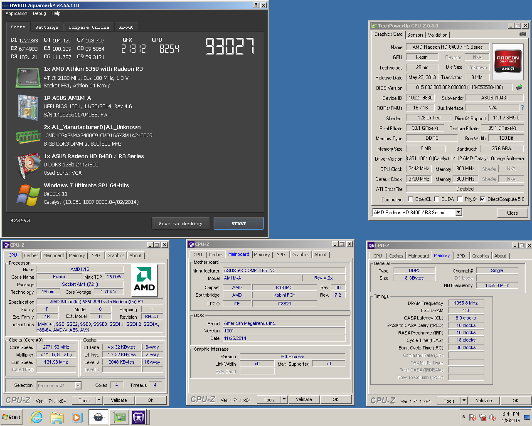This screenshot has width=532, height=426.
Task: Click the BIOS save icon in GPU-Z
Action: (519, 87)
